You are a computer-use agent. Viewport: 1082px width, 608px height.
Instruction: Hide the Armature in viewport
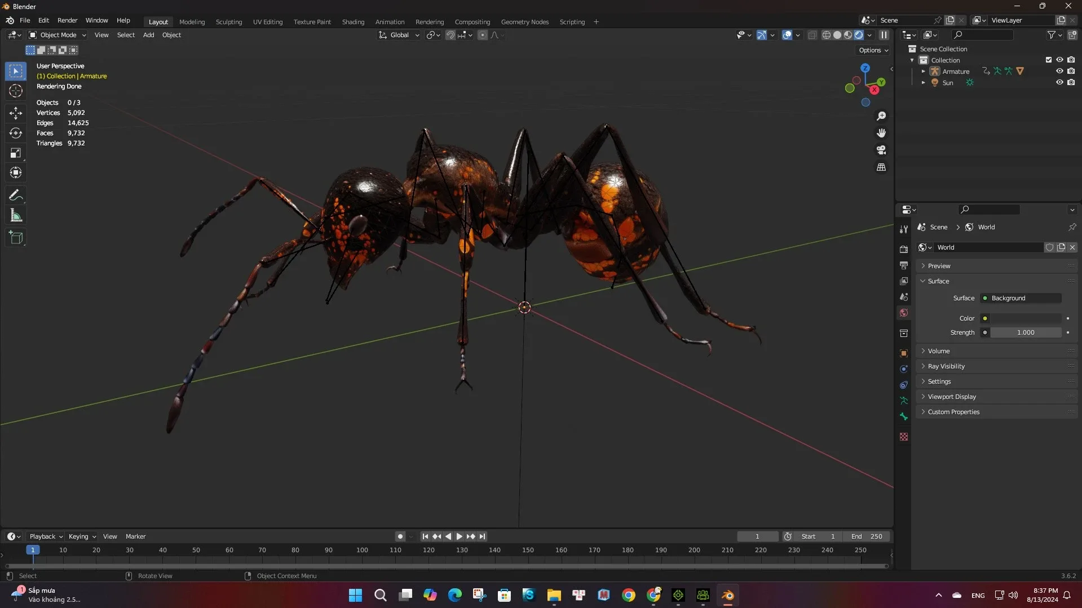1059,72
